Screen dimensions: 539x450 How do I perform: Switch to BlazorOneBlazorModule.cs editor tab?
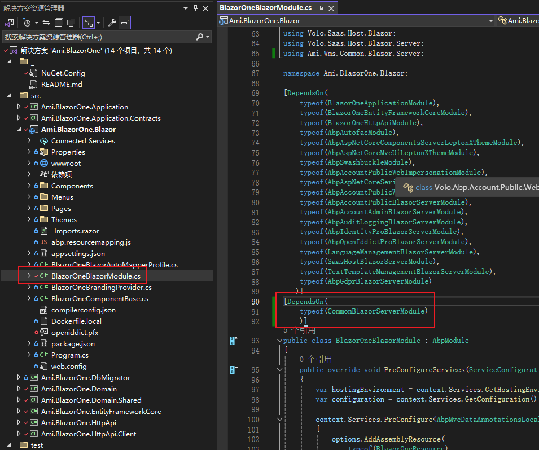[x=265, y=7]
